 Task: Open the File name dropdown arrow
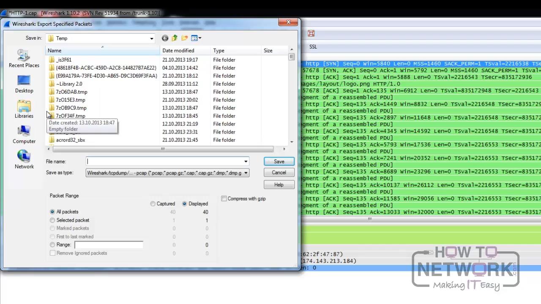246,161
